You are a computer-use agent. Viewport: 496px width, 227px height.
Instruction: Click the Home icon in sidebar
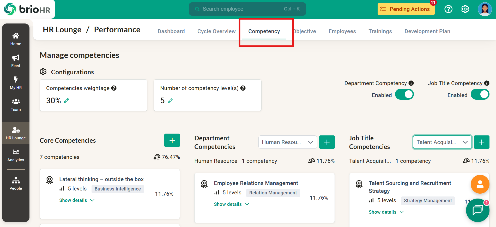(x=16, y=36)
